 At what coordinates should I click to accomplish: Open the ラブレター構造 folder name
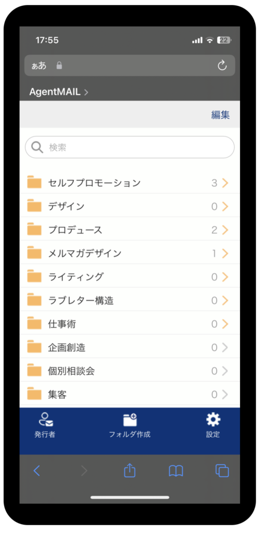(81, 300)
